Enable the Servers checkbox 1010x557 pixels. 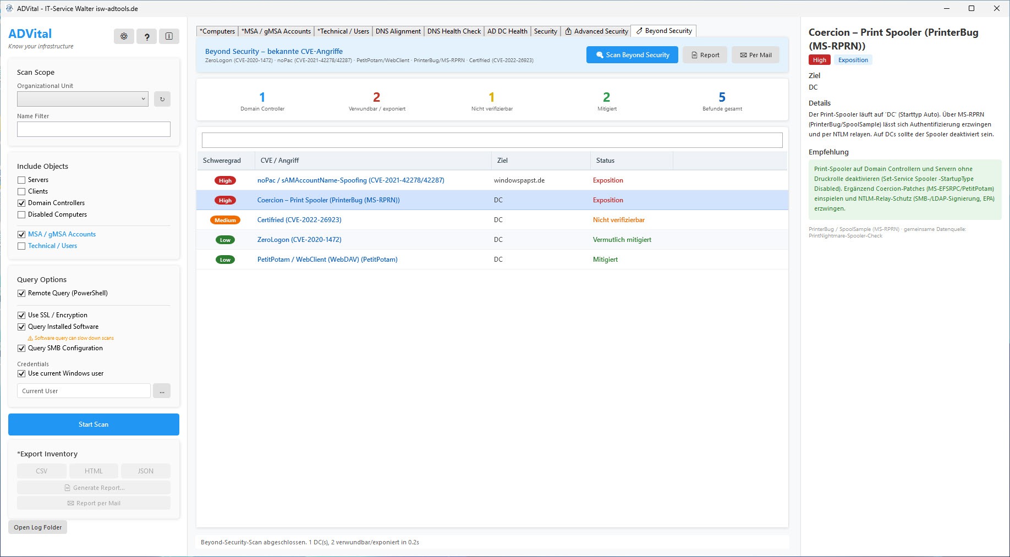(21, 180)
